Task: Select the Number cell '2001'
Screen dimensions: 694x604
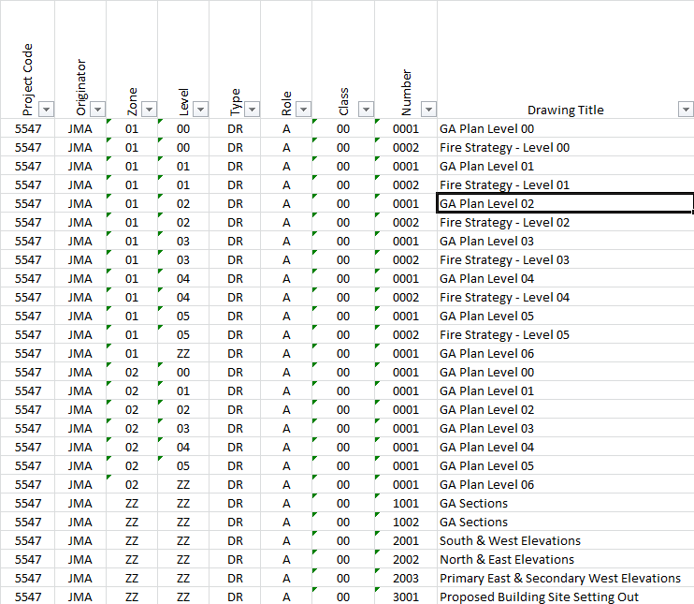Action: click(x=406, y=540)
